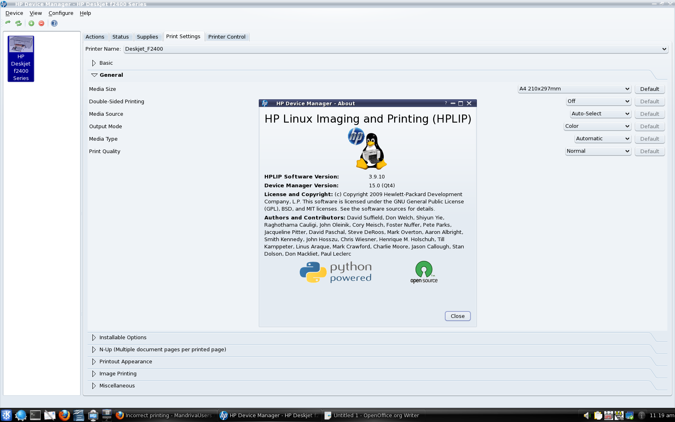
Task: Switch to Untitled 1 - OpenOffice.org Writer taskbar entry
Action: 373,416
